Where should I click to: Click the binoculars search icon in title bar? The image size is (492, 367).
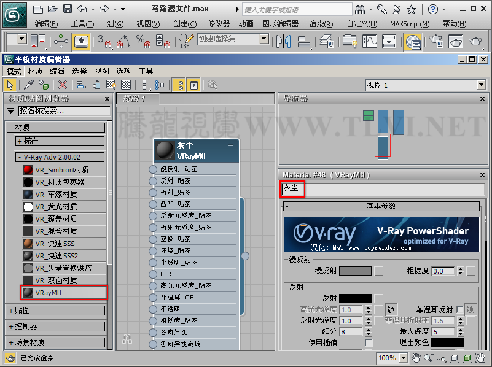[x=360, y=10]
